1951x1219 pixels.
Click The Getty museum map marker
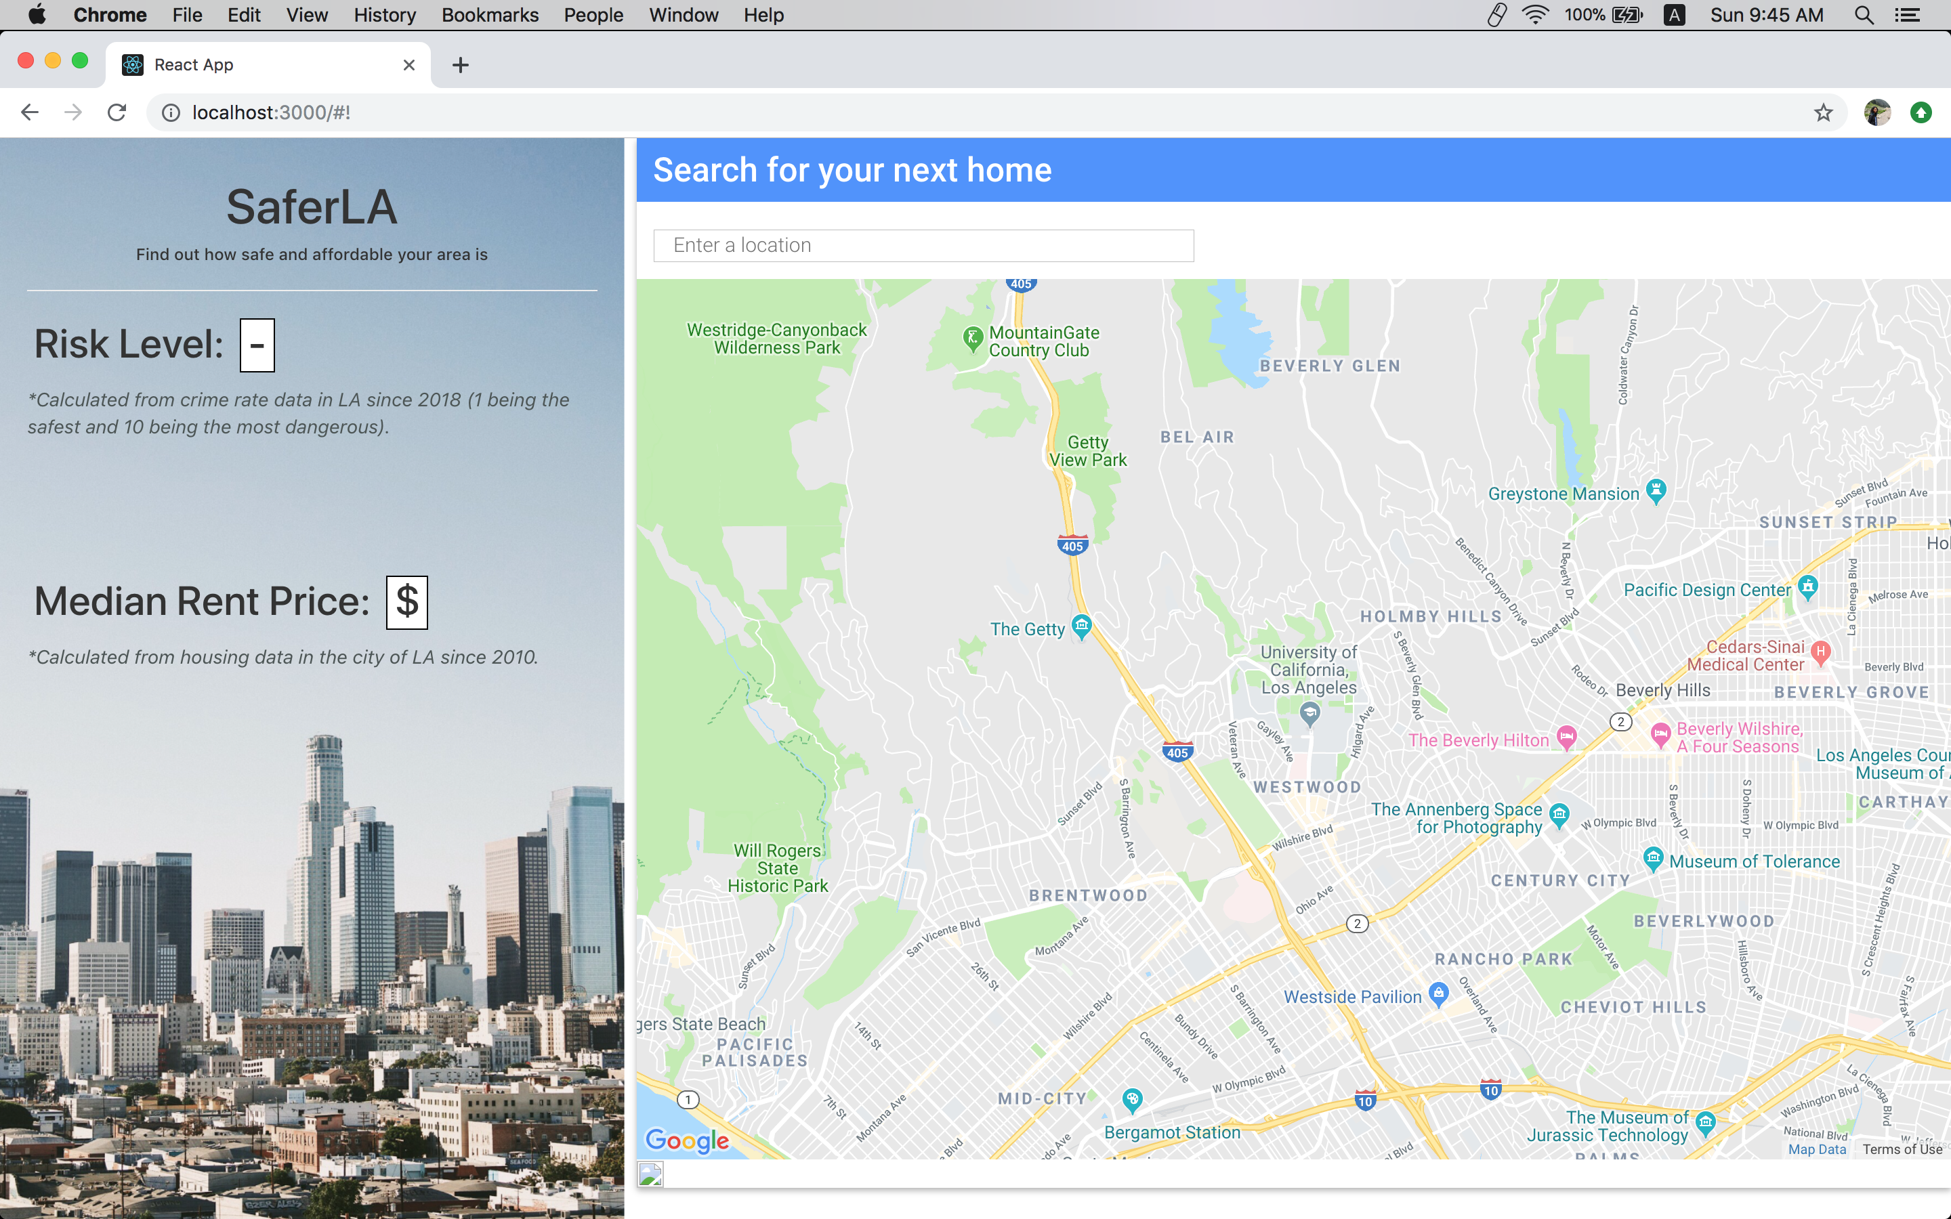coord(1081,626)
